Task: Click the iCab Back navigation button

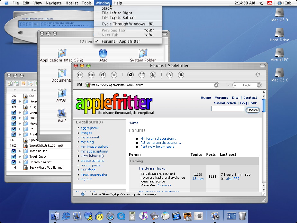Action: 80,75
